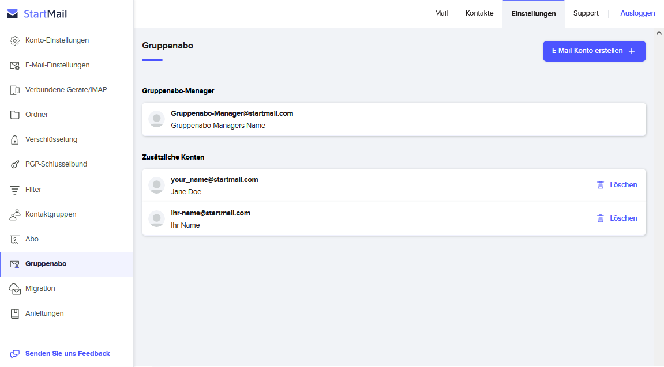
Task: Click the StartMail wordmark text
Action: (x=46, y=14)
